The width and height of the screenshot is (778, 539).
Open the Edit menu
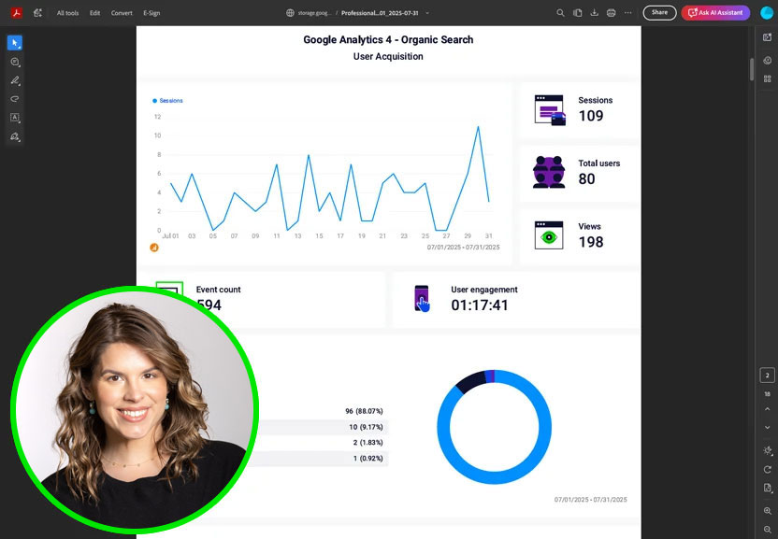coord(94,13)
